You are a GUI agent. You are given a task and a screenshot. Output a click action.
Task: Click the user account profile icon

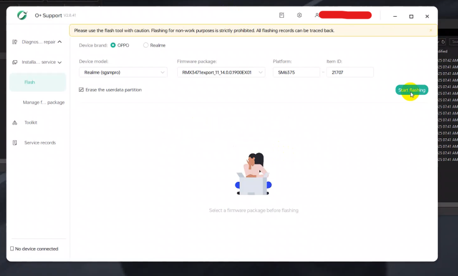pos(317,15)
